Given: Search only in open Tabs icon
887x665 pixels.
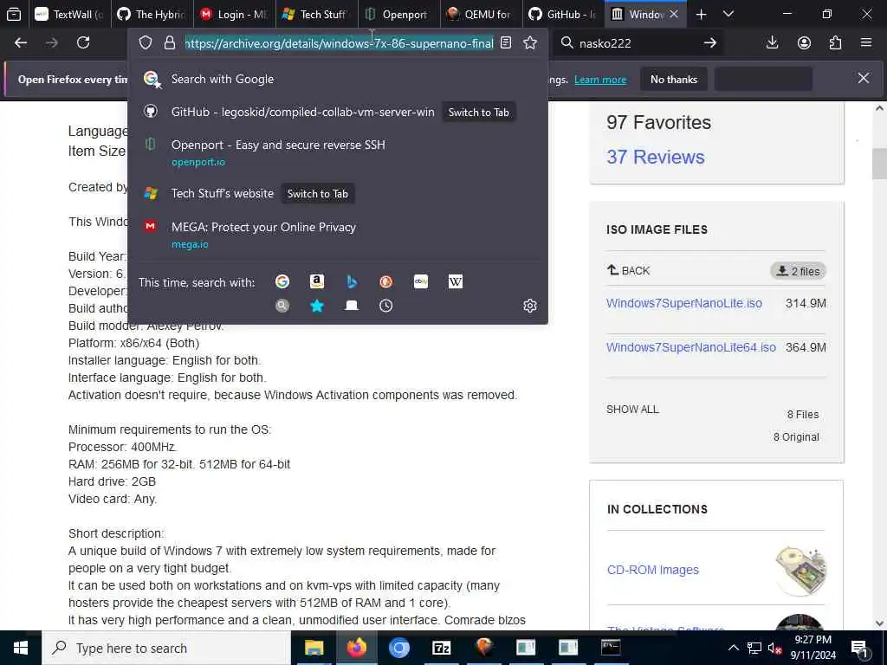Looking at the screenshot, I should [x=352, y=306].
